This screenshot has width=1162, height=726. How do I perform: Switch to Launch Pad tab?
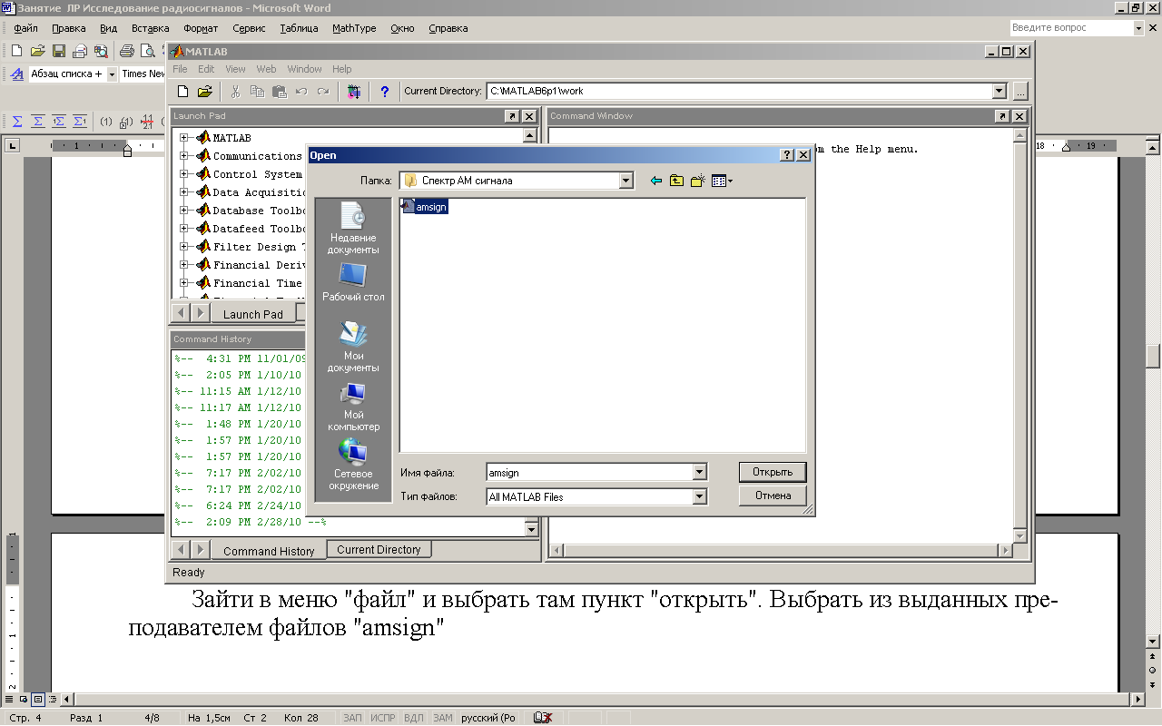coord(253,314)
